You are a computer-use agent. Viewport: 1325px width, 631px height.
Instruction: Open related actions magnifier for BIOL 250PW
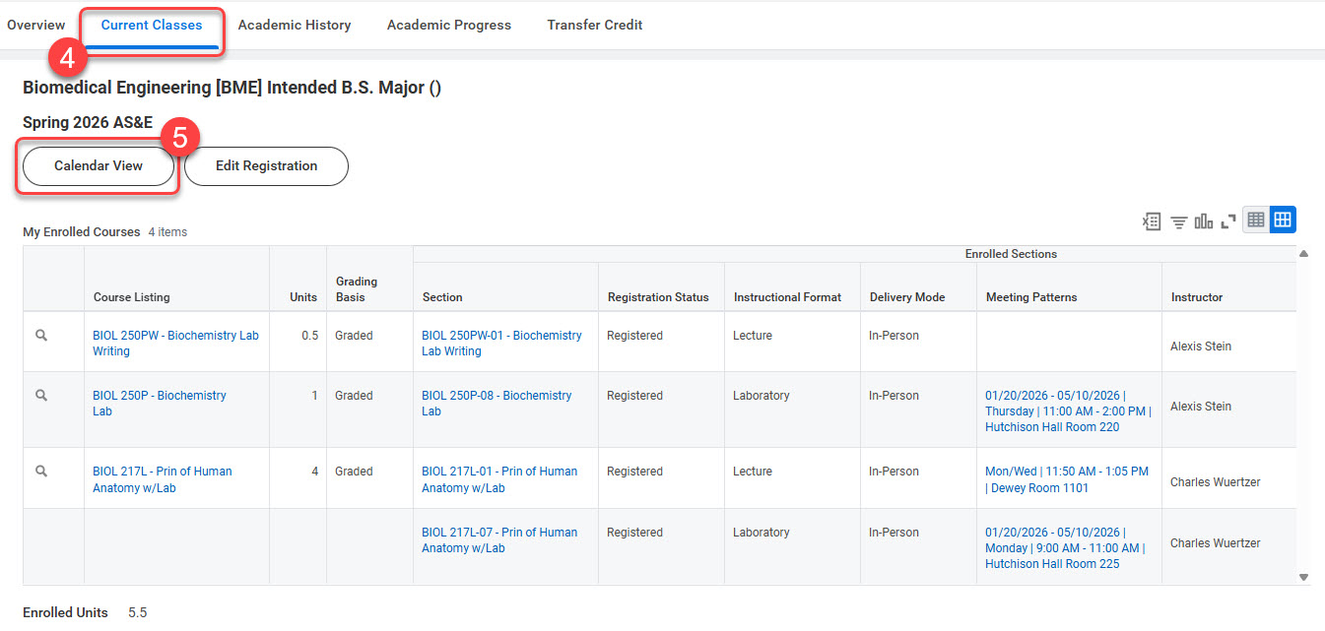pos(40,335)
